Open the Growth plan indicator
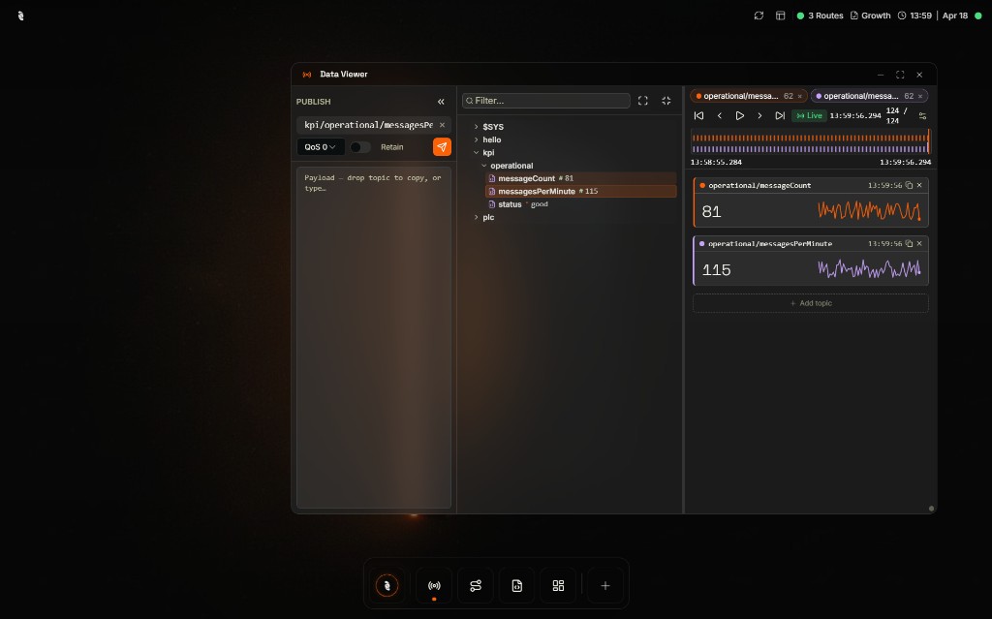Screen dimensions: 992x619 click(871, 15)
